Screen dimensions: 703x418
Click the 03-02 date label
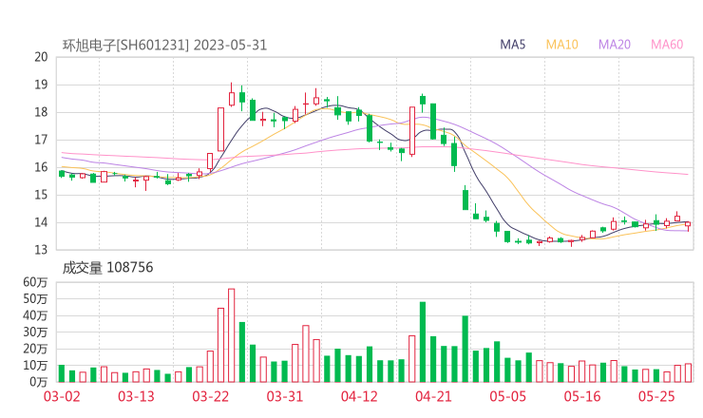pos(62,396)
